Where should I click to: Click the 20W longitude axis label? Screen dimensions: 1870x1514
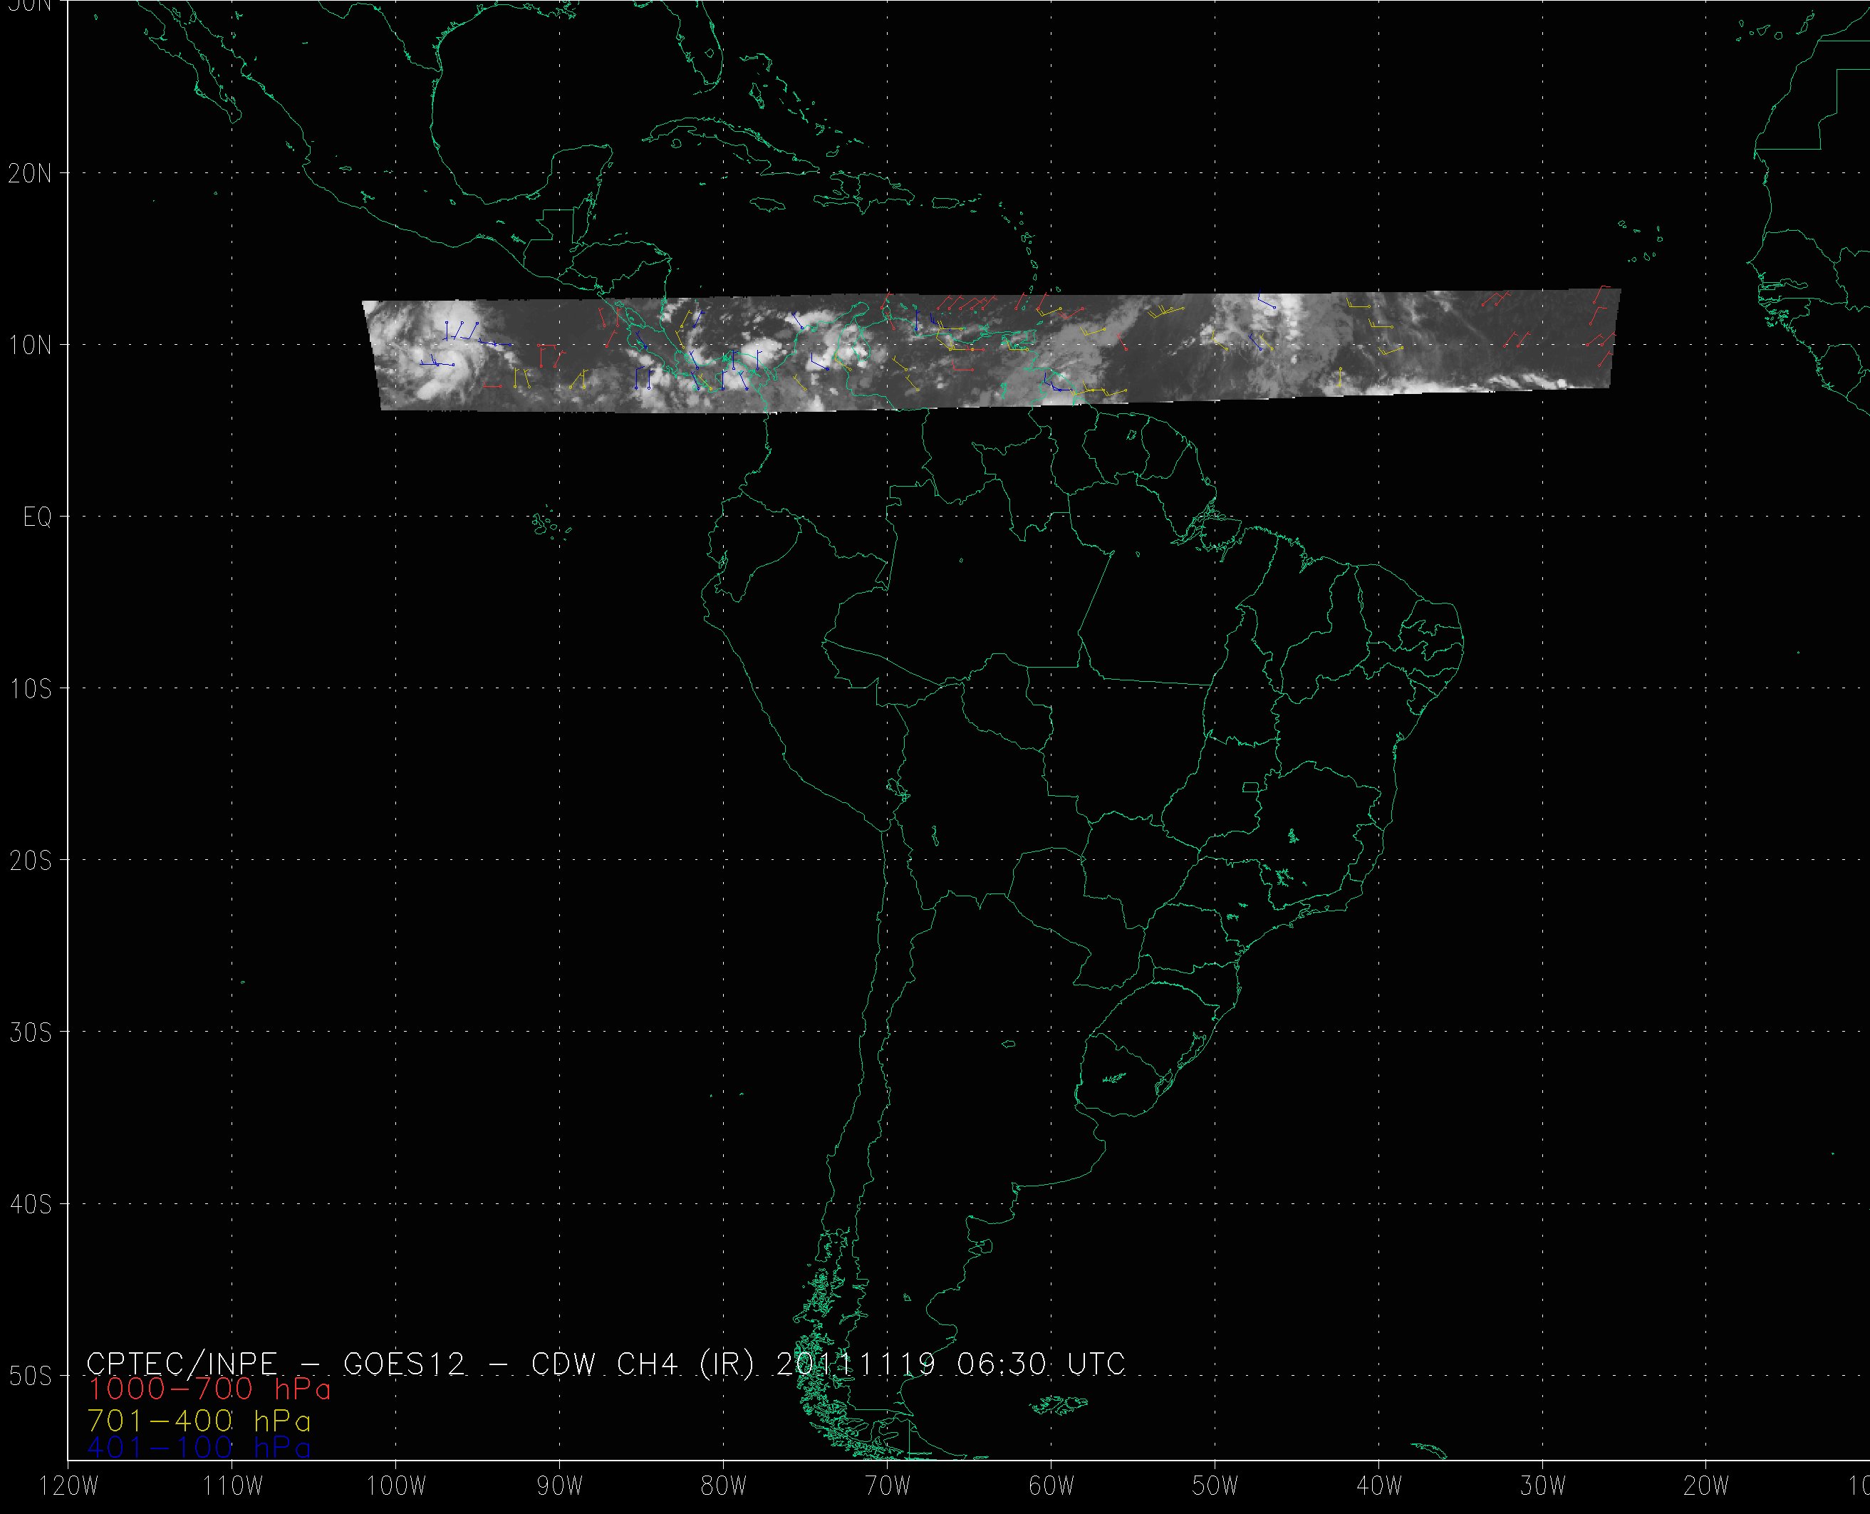pyautogui.click(x=1707, y=1487)
